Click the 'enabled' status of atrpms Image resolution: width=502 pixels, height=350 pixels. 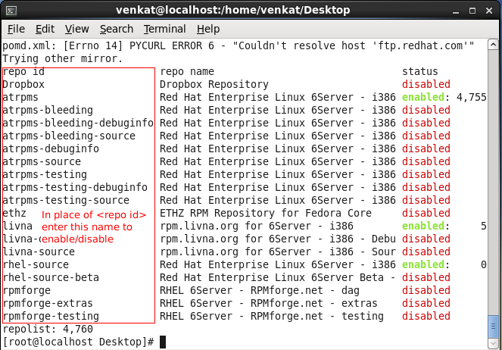tap(423, 97)
